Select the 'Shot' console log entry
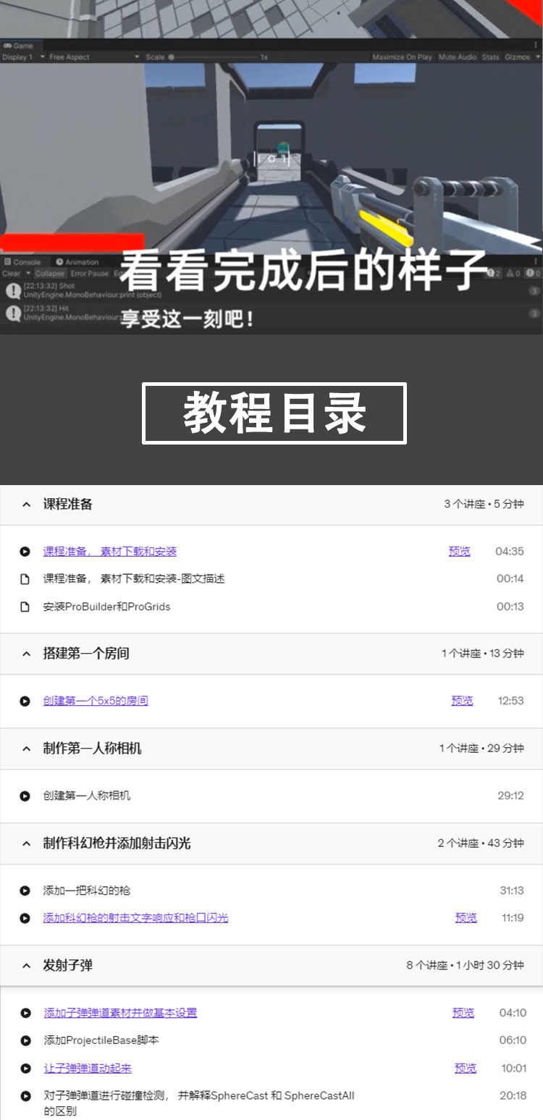Viewport: 543px width, 1120px height. point(271,291)
